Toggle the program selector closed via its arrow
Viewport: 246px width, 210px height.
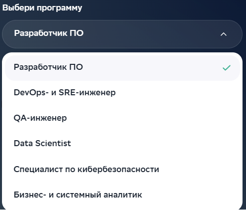(224, 34)
